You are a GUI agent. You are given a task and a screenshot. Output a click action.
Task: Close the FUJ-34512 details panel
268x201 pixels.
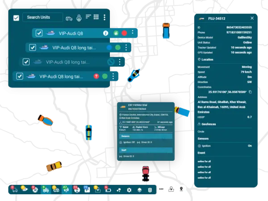point(252,18)
